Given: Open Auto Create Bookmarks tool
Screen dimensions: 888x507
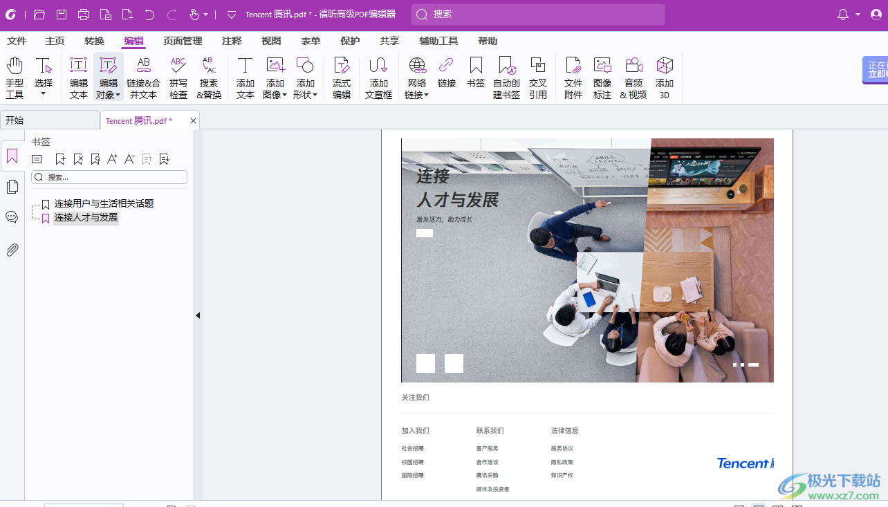Looking at the screenshot, I should [506, 76].
